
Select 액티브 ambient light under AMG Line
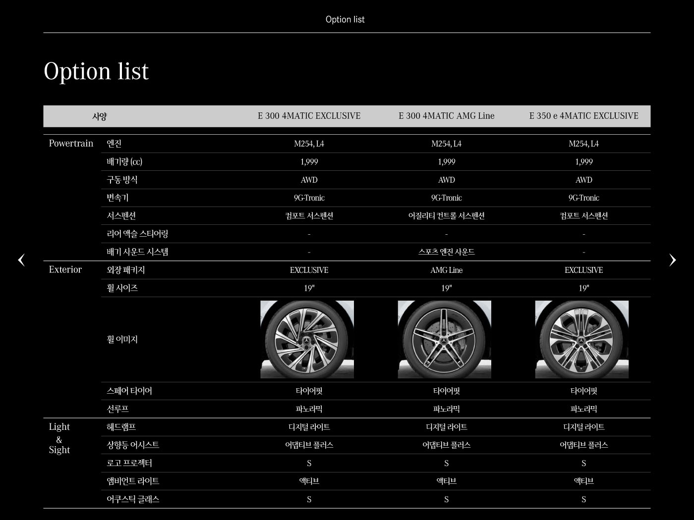pos(447,481)
